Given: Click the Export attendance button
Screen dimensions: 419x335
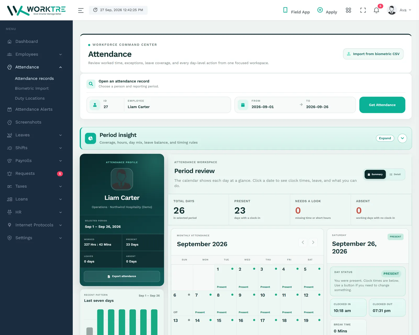Looking at the screenshot, I should pos(122,276).
